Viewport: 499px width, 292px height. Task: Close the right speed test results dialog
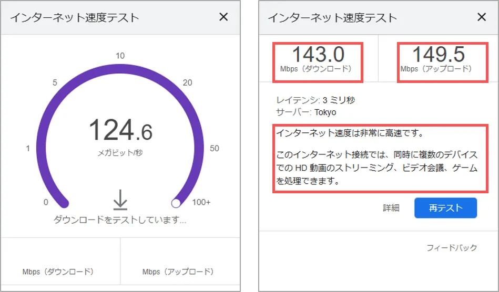(x=481, y=17)
